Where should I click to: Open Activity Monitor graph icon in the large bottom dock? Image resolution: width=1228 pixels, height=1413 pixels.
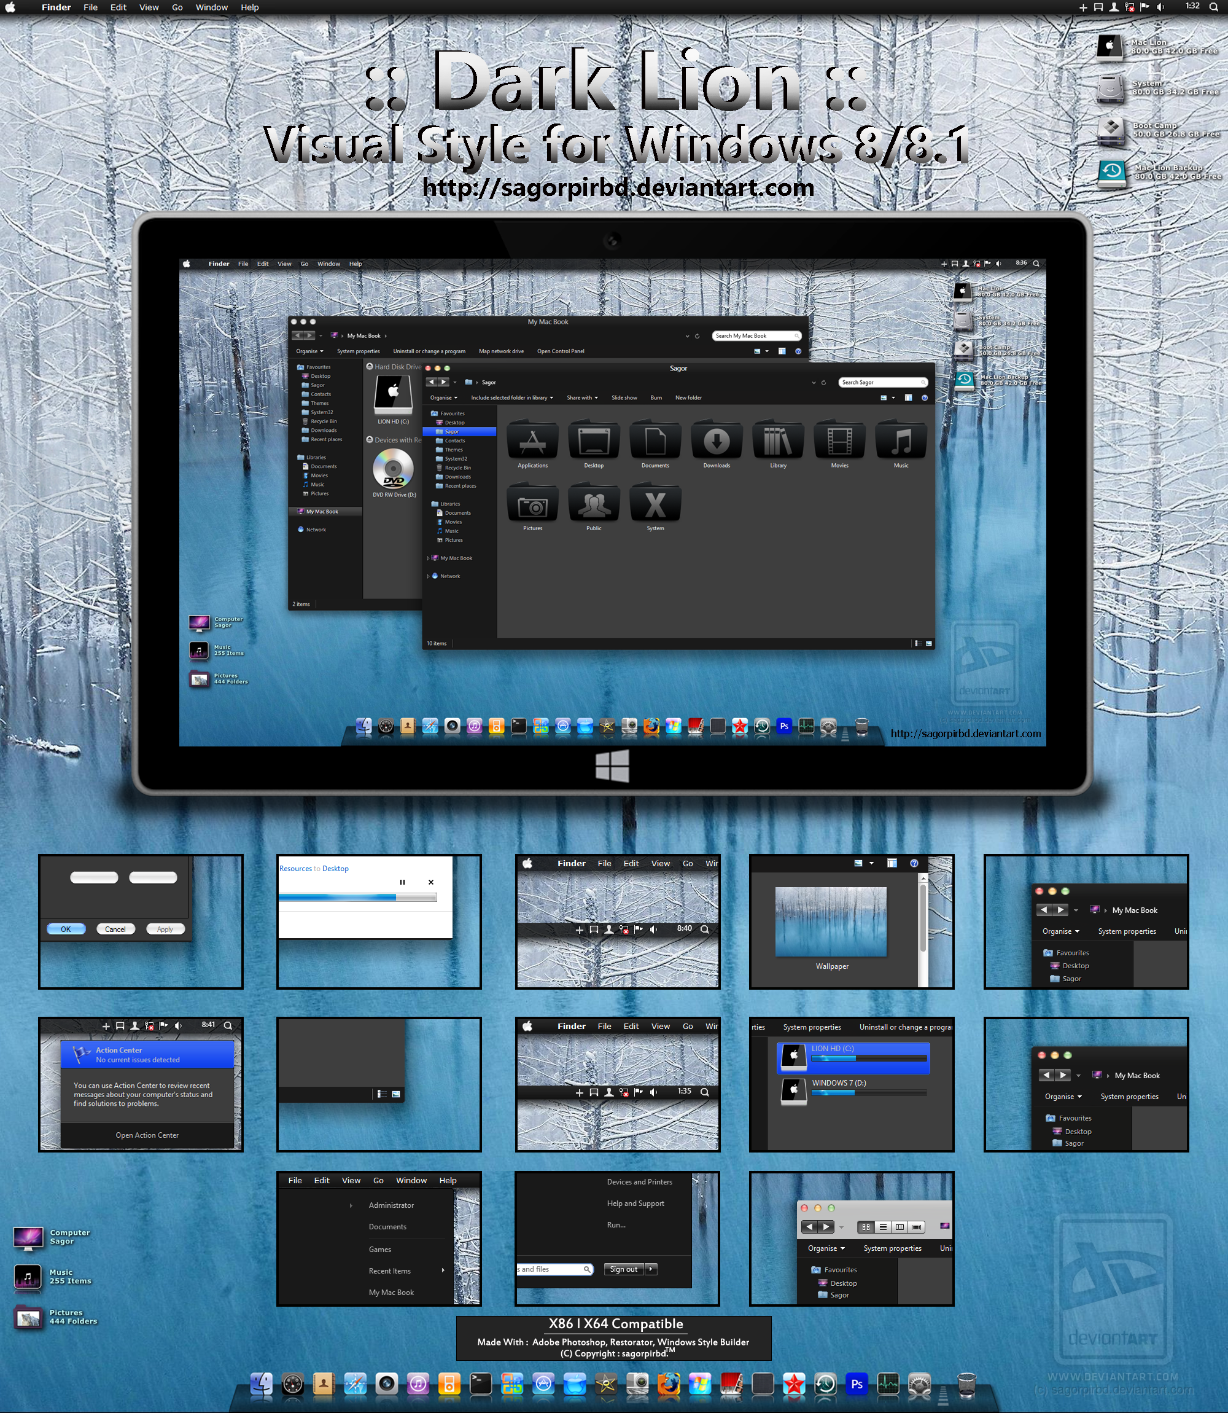tap(888, 1384)
